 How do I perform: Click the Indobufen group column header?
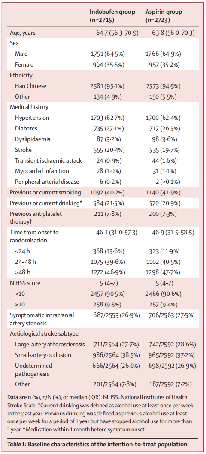112,15
